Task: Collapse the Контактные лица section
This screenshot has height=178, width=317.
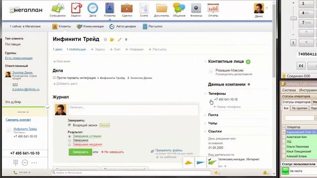Action: point(205,61)
